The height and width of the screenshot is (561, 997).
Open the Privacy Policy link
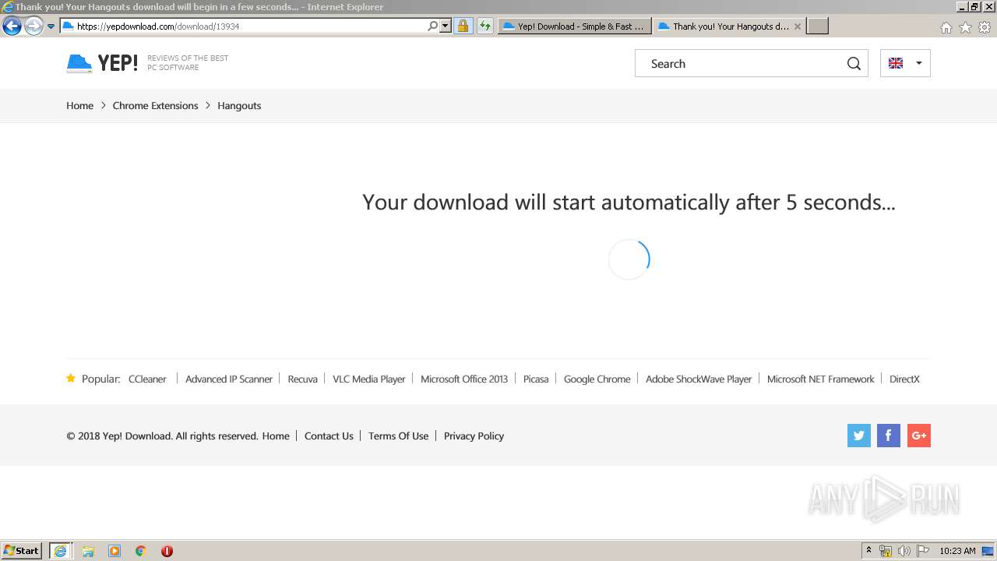point(474,436)
